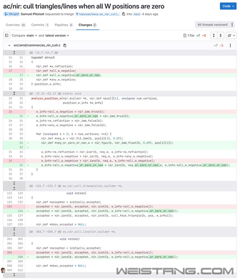The height and width of the screenshot is (279, 238).
Task: Expand all files with the expand arrows icon
Action: tap(214, 35)
